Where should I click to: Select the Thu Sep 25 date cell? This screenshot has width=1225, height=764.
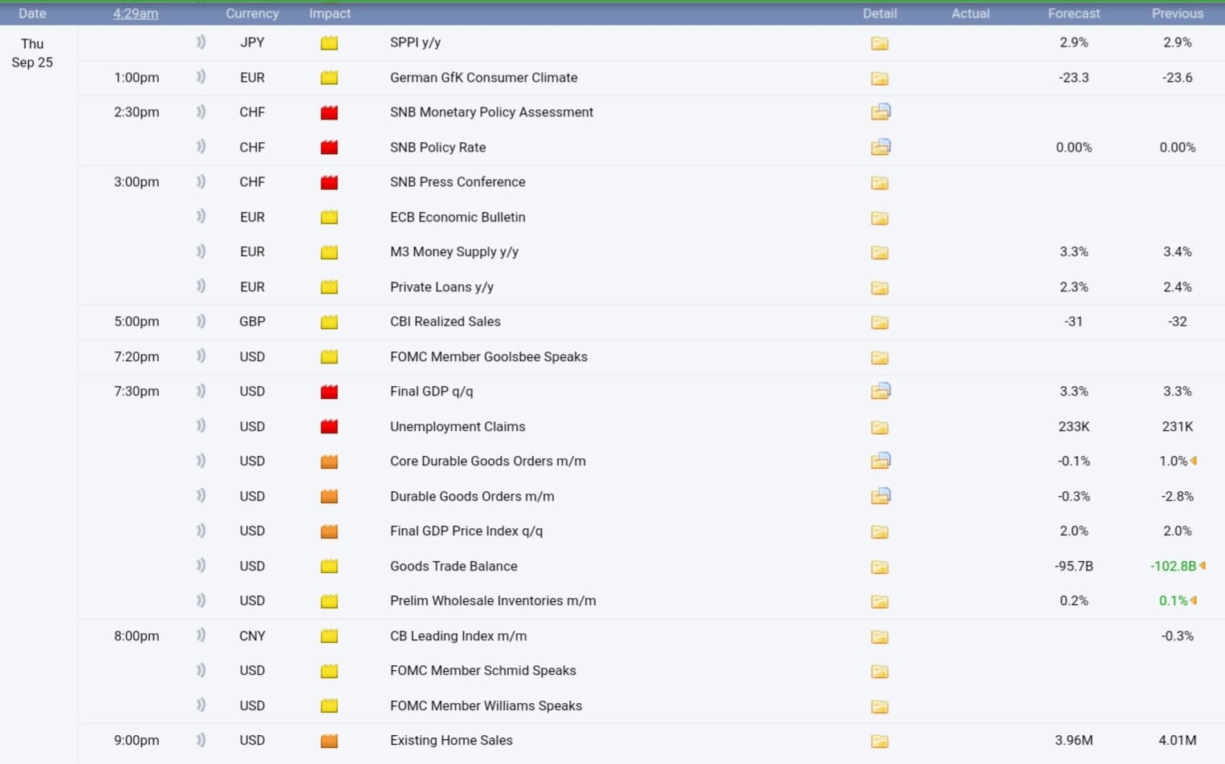coord(32,53)
